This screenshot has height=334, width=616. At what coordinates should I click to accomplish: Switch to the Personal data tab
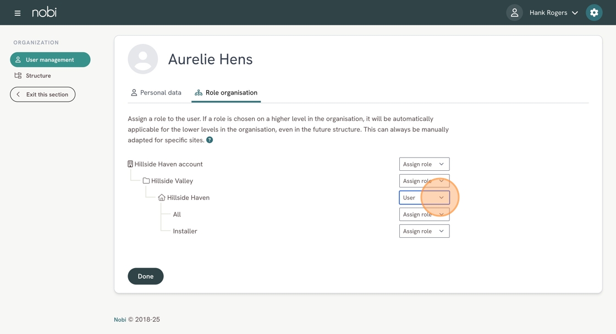point(156,93)
